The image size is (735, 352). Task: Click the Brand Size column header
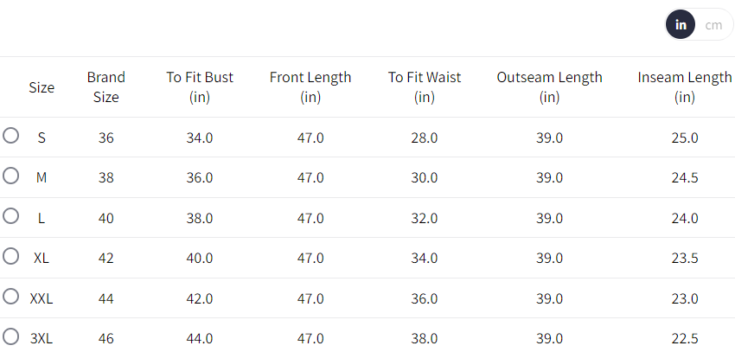point(105,87)
